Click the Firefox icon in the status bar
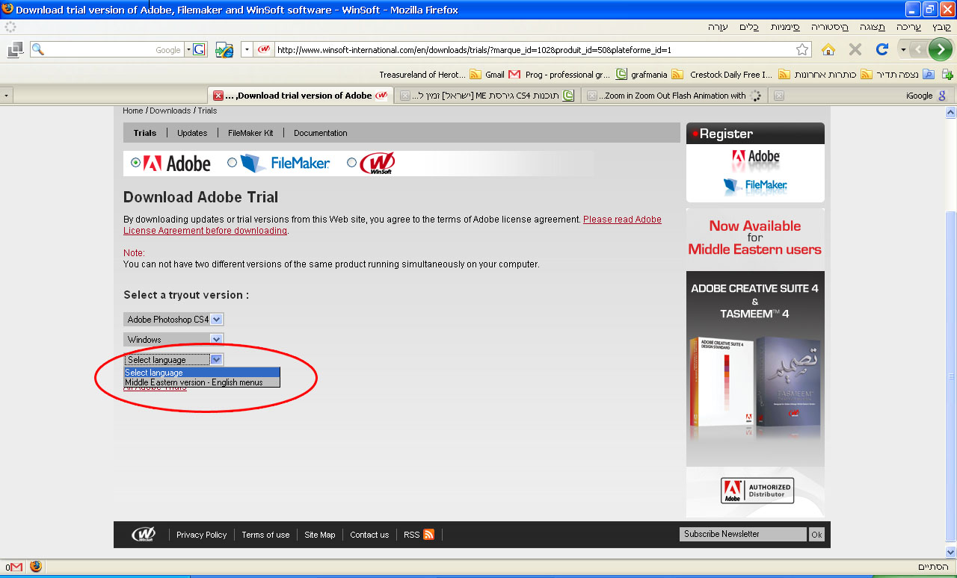Image resolution: width=957 pixels, height=578 pixels. [x=36, y=567]
